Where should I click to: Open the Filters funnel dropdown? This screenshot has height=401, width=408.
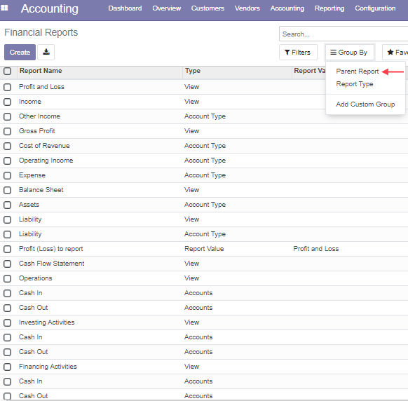point(298,53)
